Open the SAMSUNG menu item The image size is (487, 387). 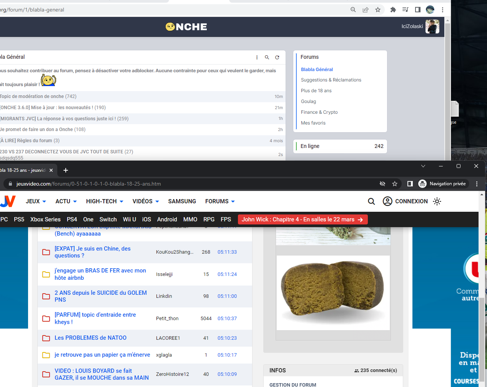coord(182,201)
